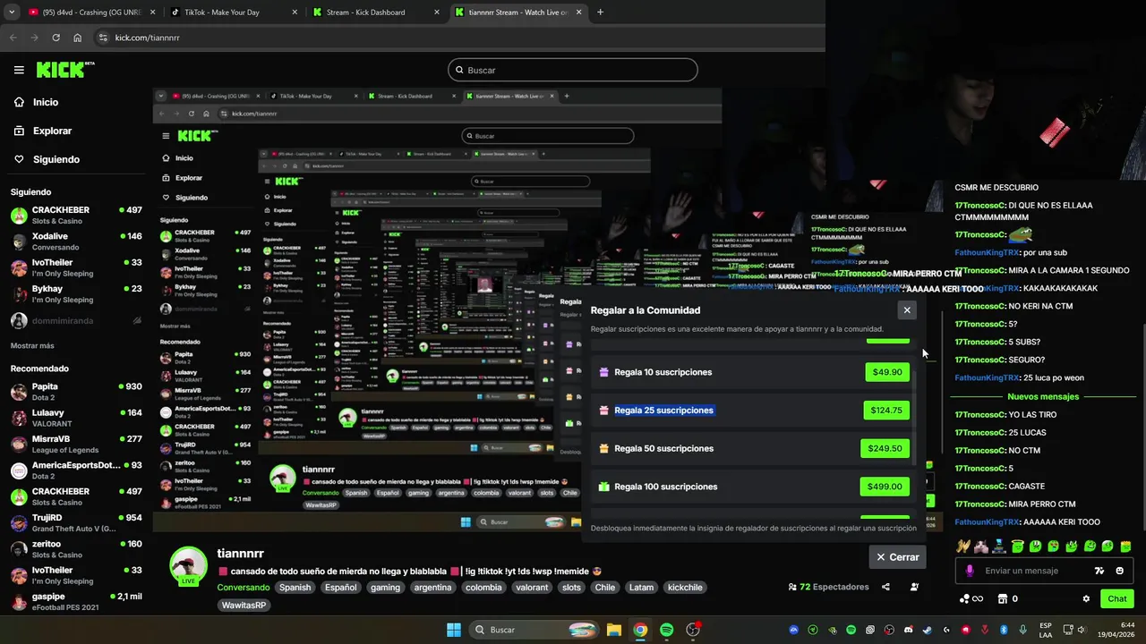Click the cat emote in the emote row
This screenshot has width=1146, height=644.
[x=981, y=546]
